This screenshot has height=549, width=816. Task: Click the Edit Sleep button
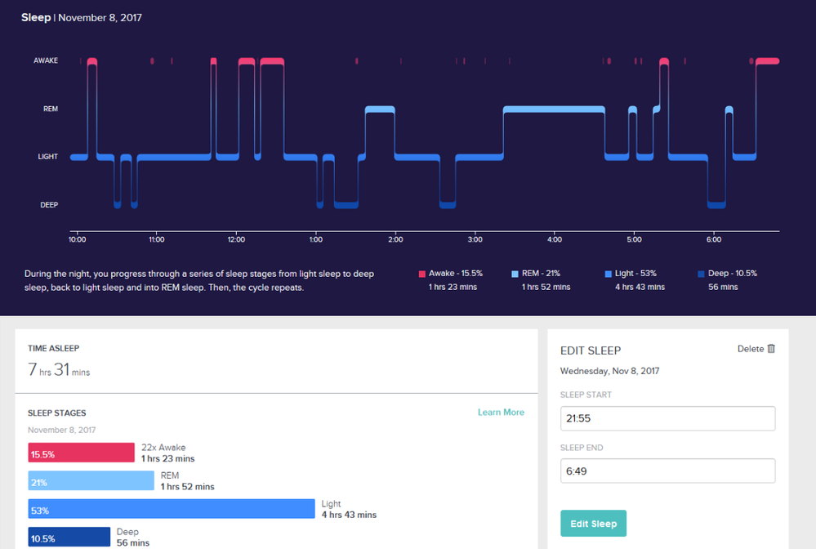[593, 524]
